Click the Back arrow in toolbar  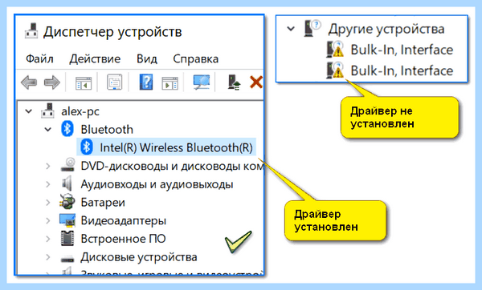(29, 83)
